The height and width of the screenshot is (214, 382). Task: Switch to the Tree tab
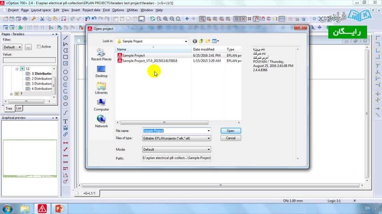click(x=9, y=108)
